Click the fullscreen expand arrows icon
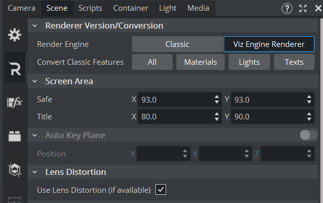Viewport: 323px width, 203px height. [x=303, y=9]
